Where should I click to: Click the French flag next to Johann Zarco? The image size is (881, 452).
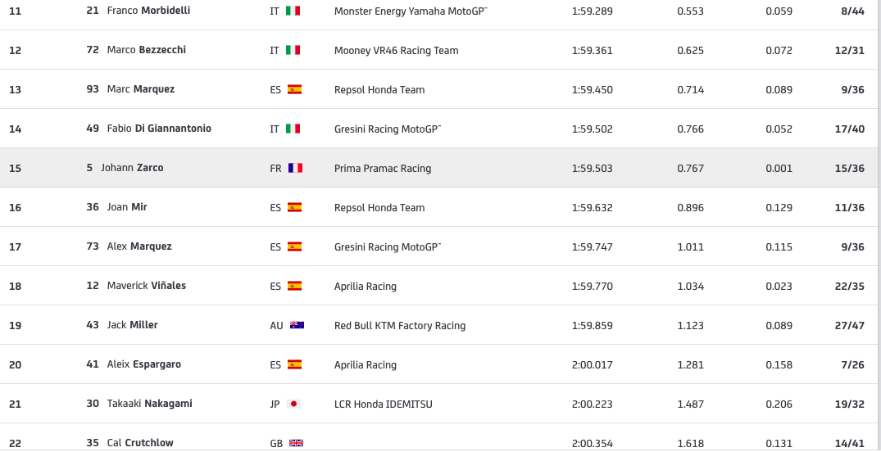295,168
